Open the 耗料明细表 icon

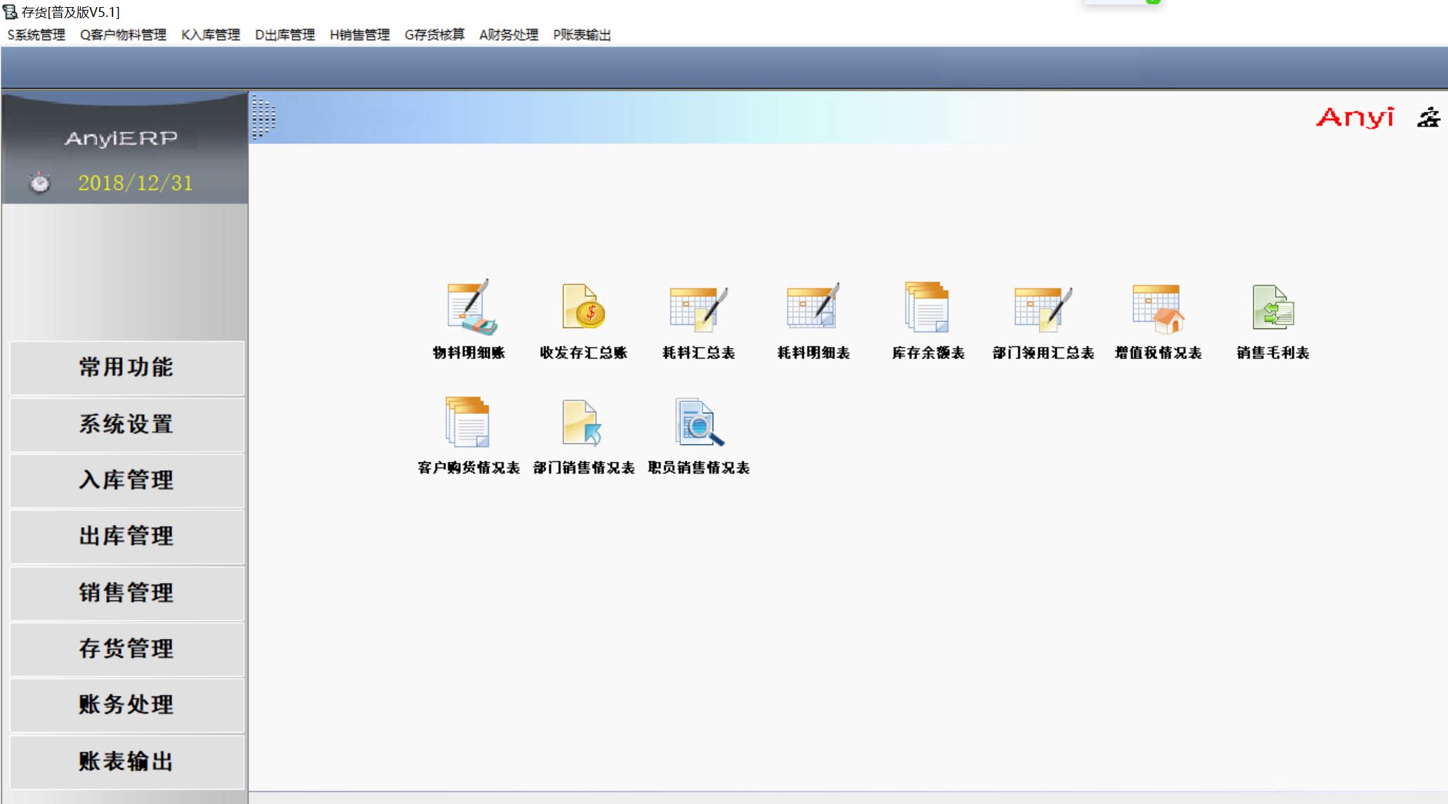tap(813, 308)
